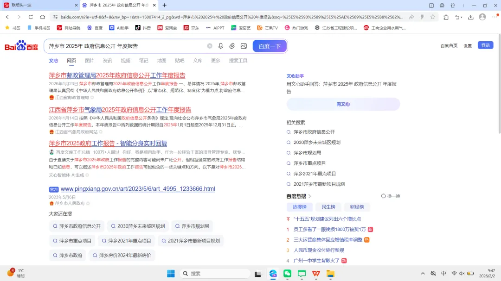Open 萍乡市2025政府工作报告 result link
This screenshot has width=501, height=281.
click(x=108, y=143)
